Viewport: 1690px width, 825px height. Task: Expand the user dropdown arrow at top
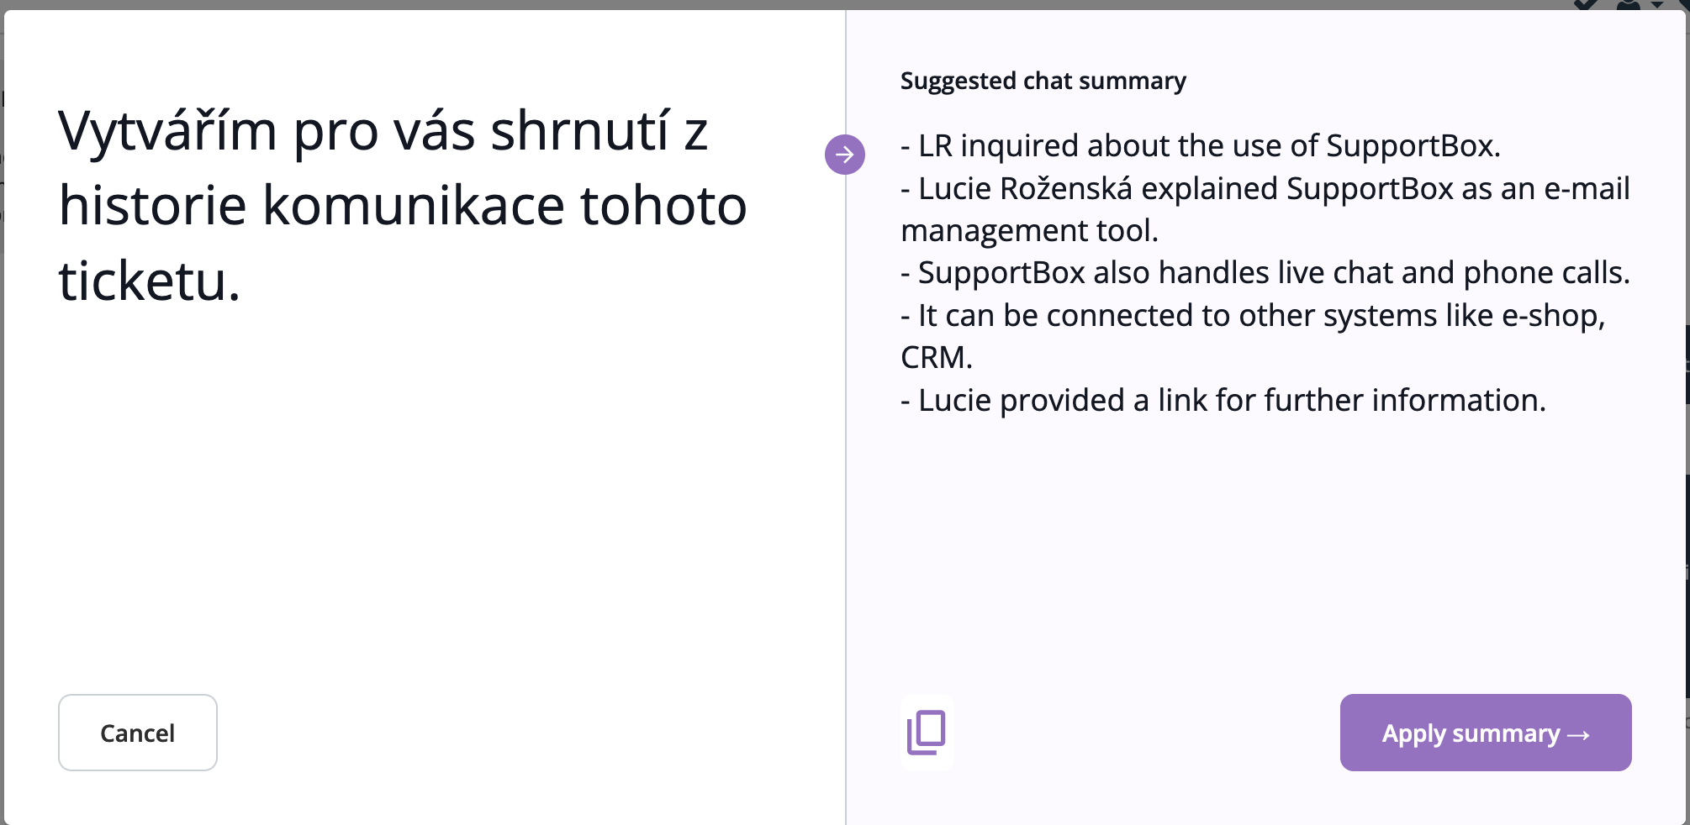[1657, 4]
